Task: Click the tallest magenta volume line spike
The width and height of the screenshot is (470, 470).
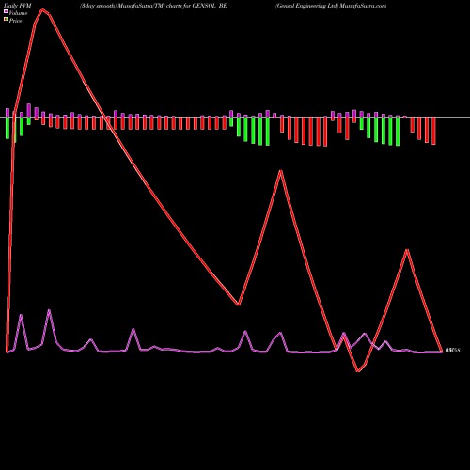Action: [49, 310]
